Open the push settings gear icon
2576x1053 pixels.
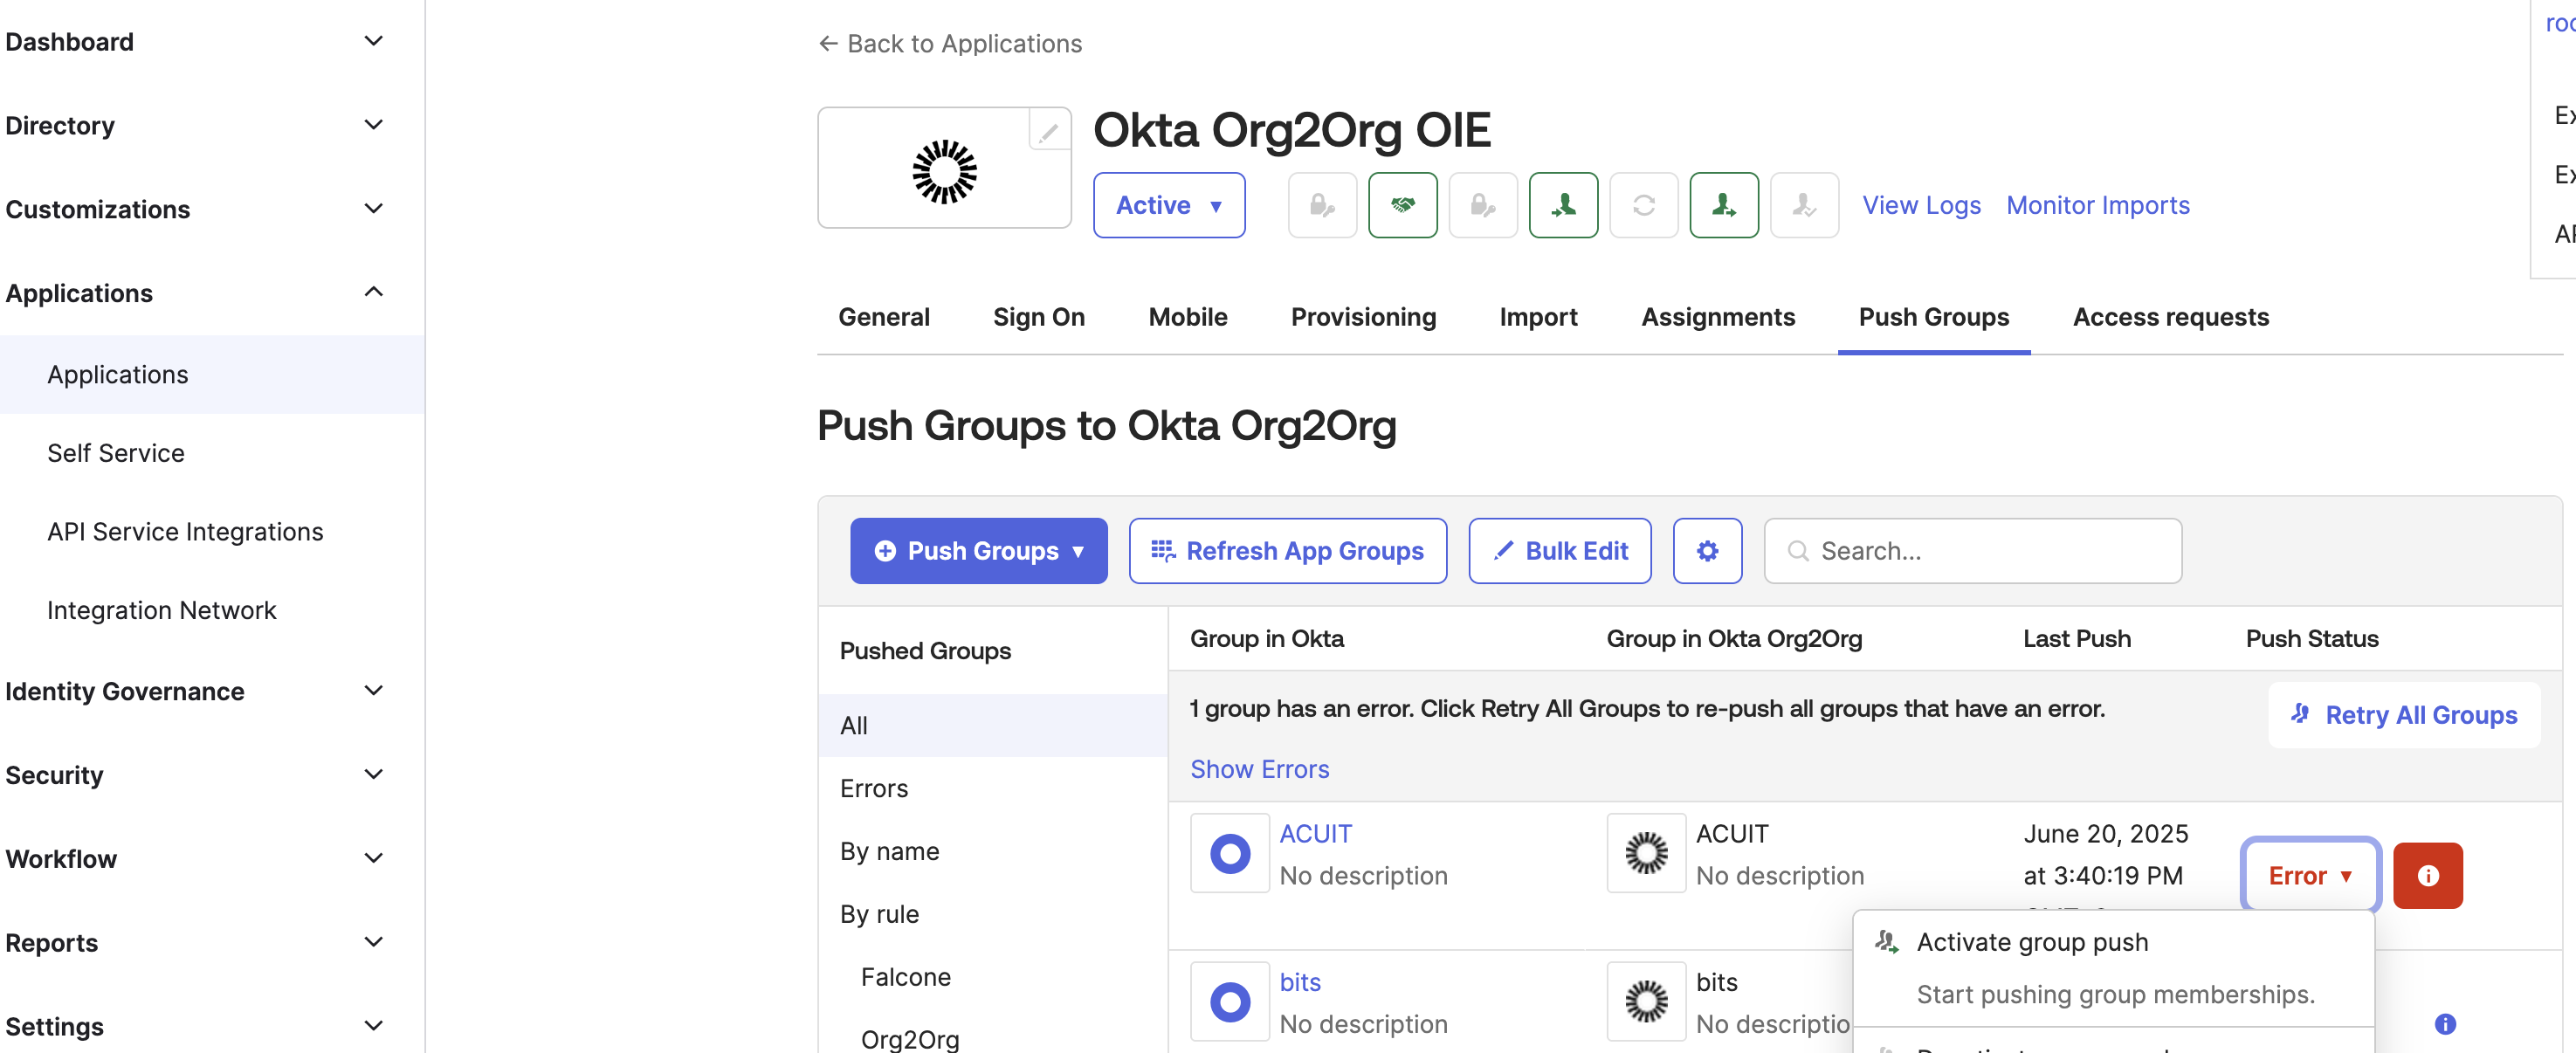point(1707,551)
